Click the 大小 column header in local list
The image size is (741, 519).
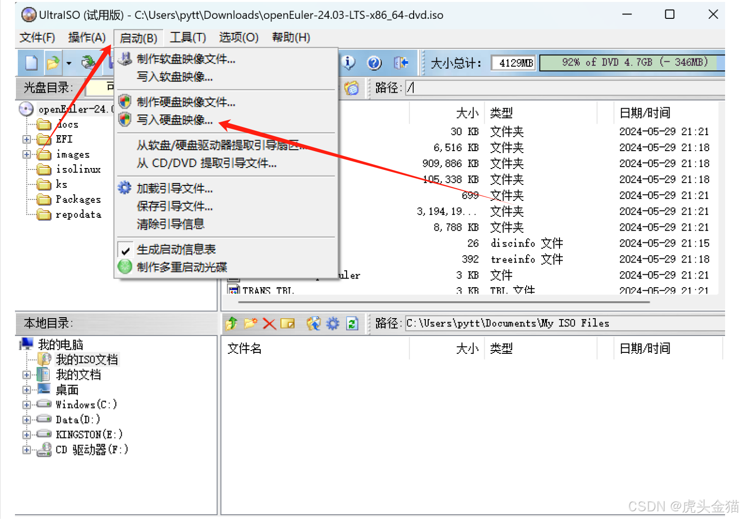pos(467,349)
